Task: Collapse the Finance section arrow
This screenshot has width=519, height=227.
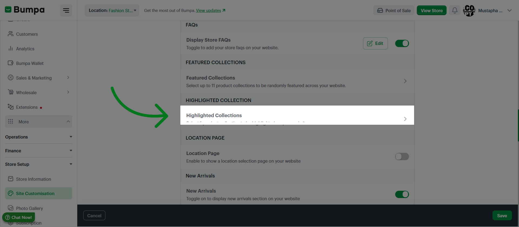Action: point(71,151)
